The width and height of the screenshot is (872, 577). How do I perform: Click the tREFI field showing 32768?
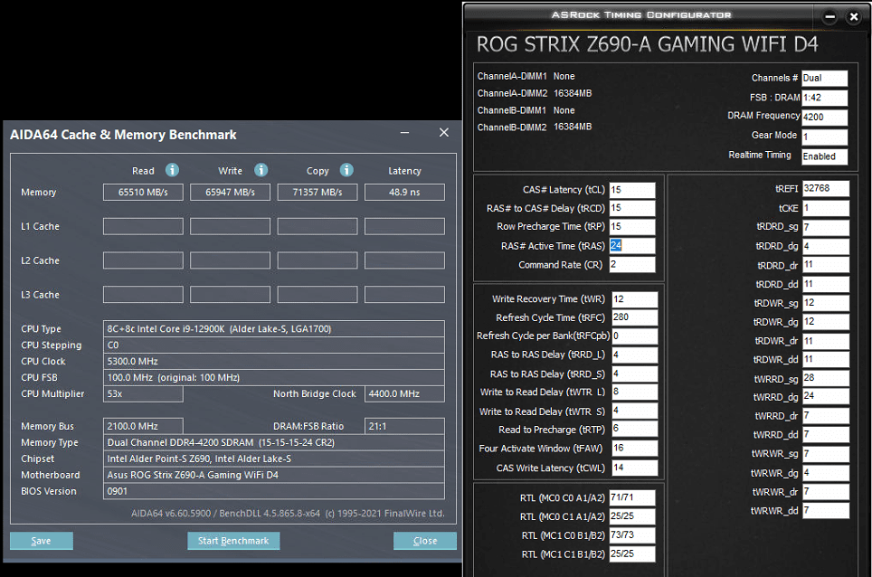(826, 189)
